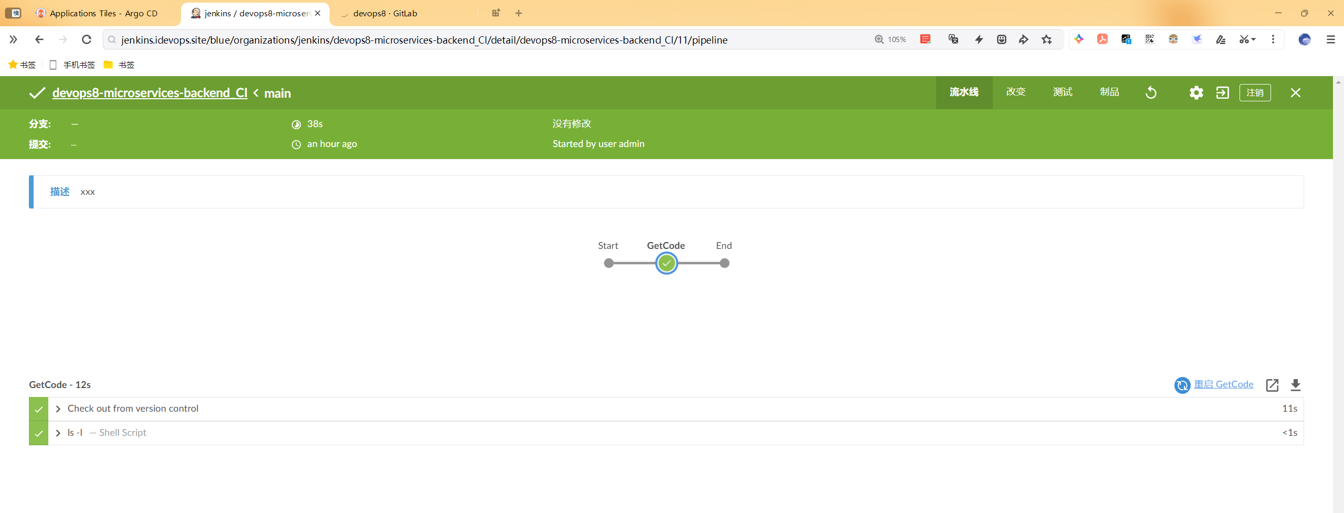The image size is (1344, 513).
Task: Open devops8-microservices-backend_CI project link
Action: point(150,93)
